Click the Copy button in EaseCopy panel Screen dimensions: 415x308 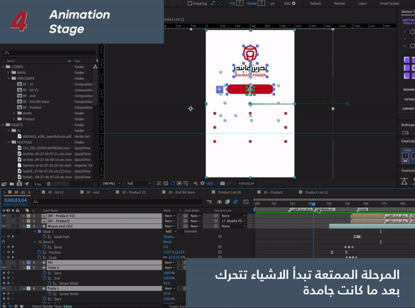407,150
